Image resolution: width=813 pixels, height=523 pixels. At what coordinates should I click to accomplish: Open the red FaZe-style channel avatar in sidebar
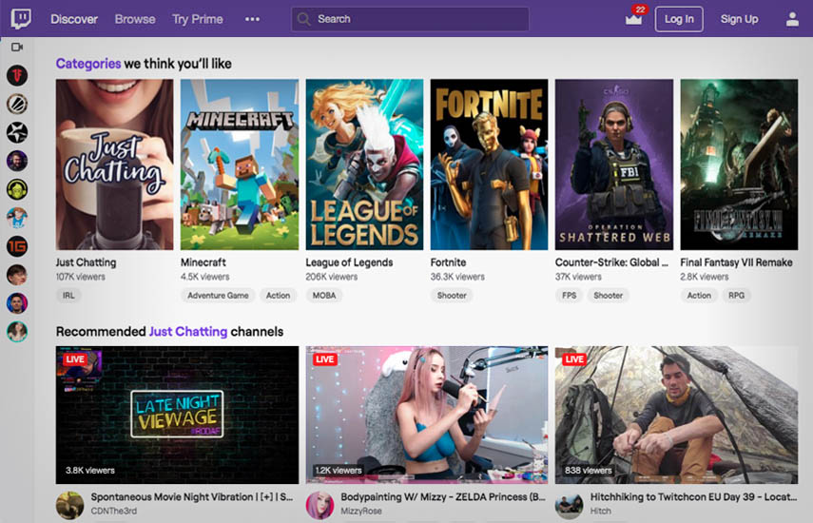17,76
